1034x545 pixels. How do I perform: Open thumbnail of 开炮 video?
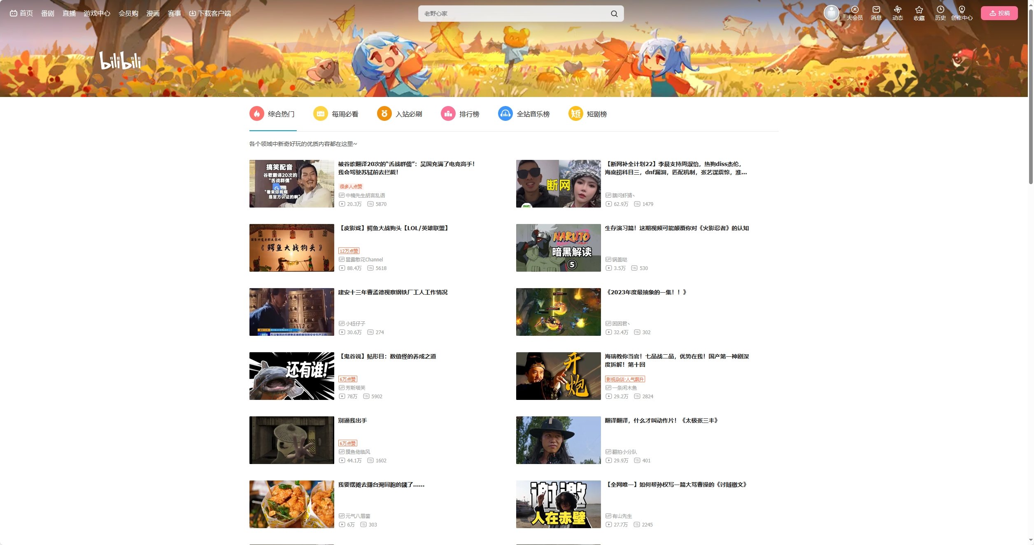click(558, 376)
